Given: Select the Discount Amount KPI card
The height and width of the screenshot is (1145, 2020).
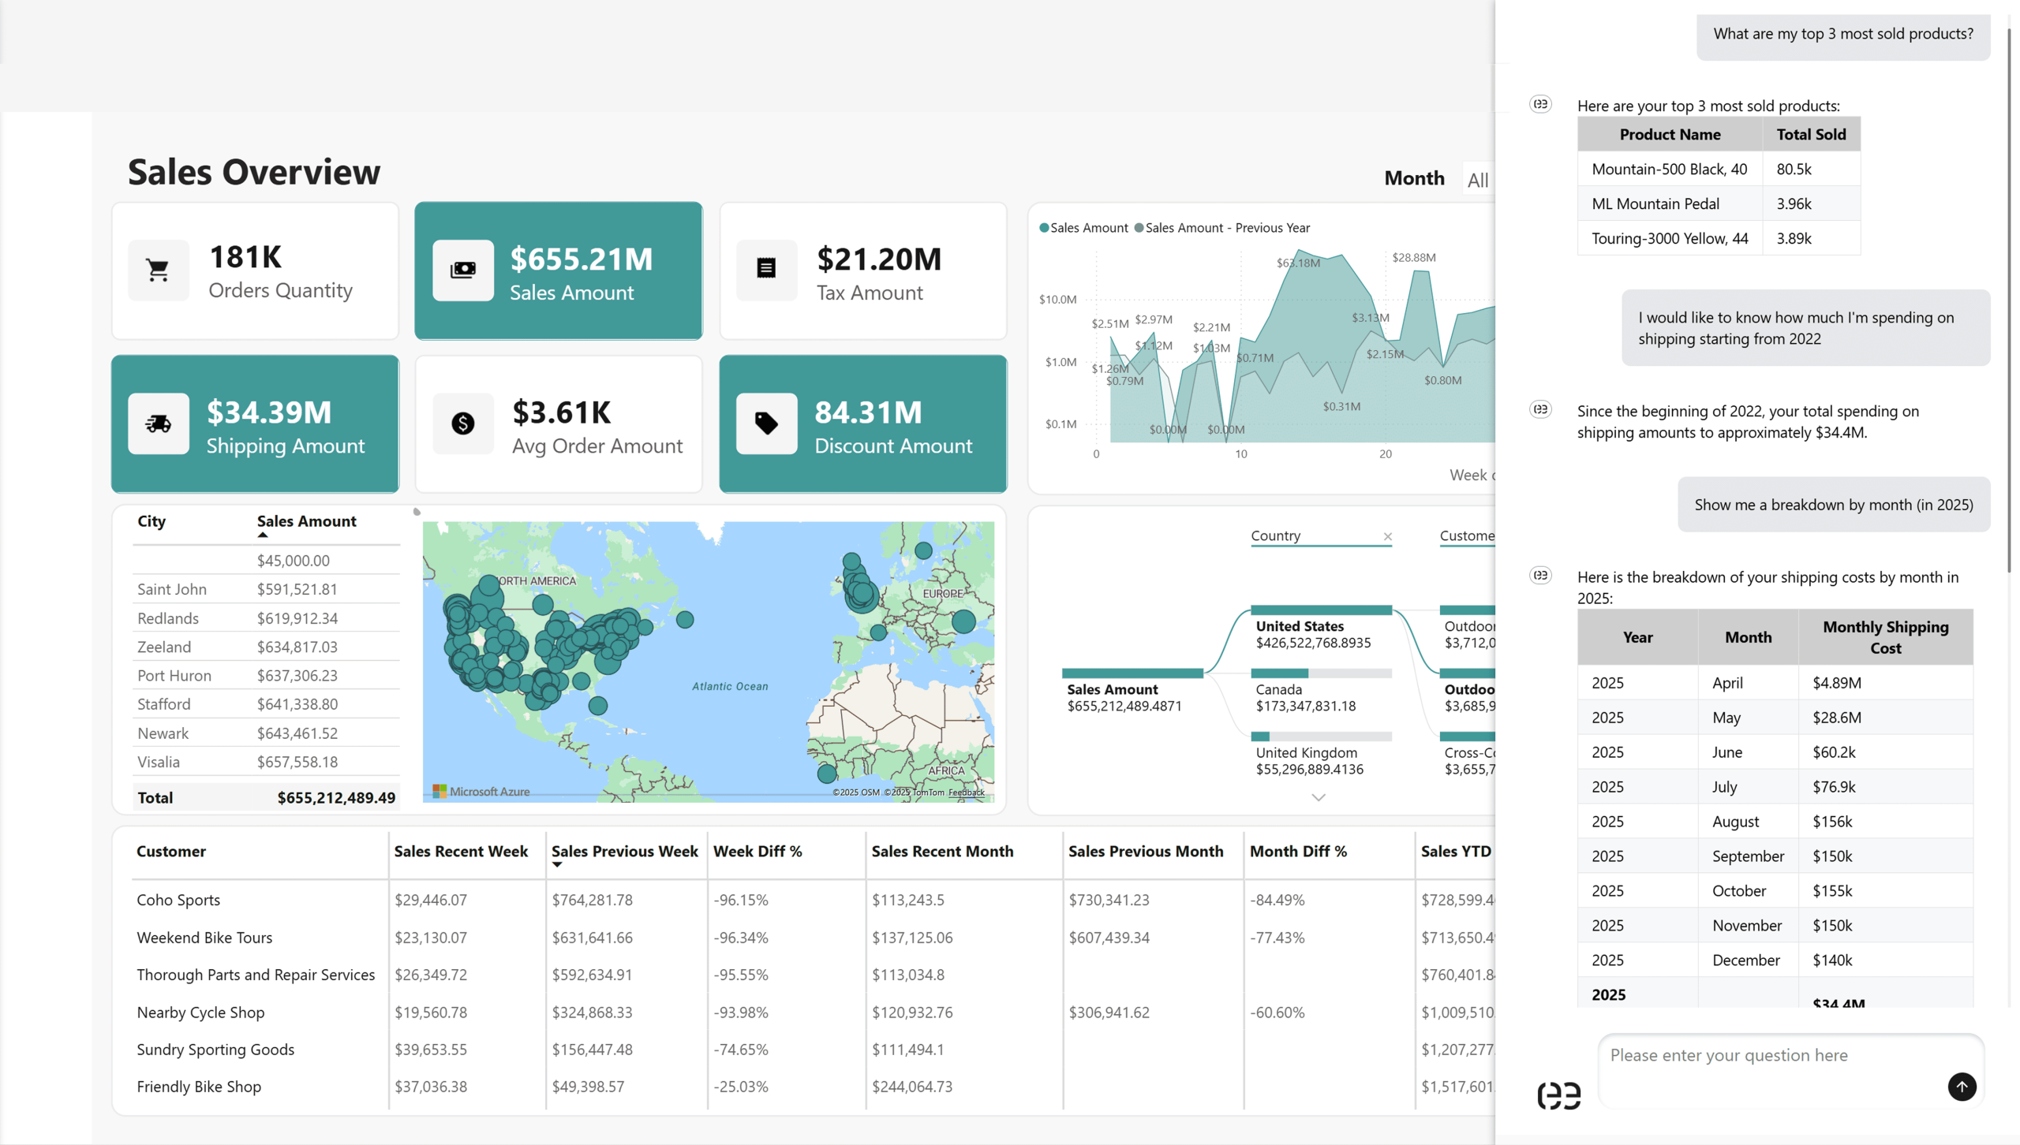Looking at the screenshot, I should click(862, 424).
